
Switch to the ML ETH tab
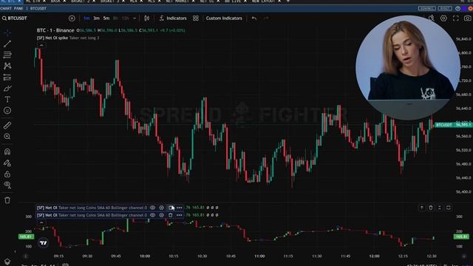pyautogui.click(x=33, y=1)
